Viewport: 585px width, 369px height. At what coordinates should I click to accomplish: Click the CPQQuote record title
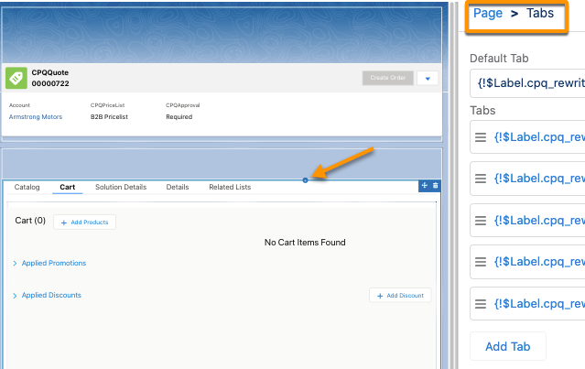pyautogui.click(x=50, y=72)
